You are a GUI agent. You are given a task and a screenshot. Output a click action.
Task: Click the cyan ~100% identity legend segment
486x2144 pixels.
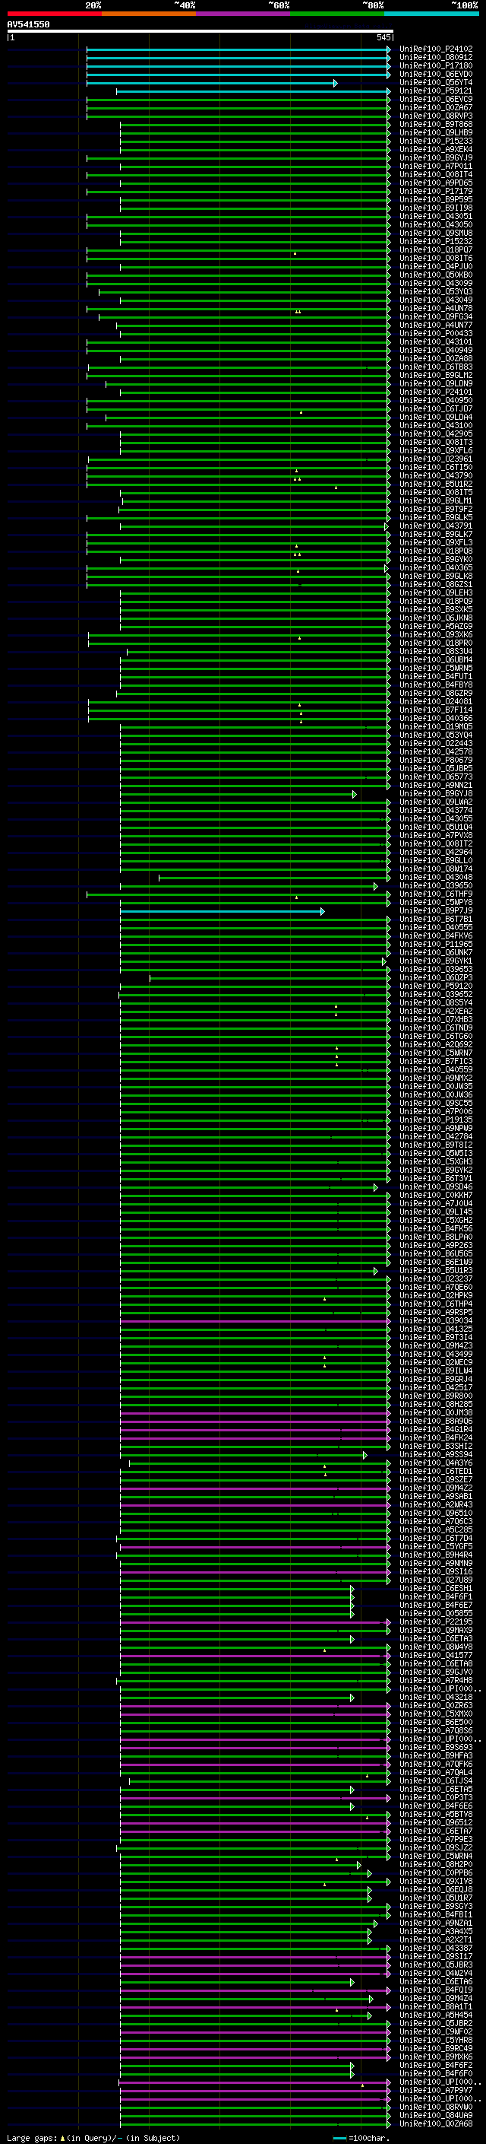pyautogui.click(x=431, y=14)
